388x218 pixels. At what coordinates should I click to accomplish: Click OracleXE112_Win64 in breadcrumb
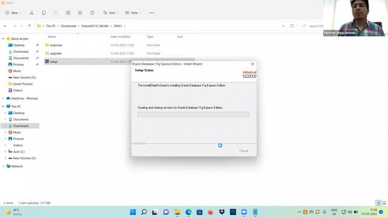(95, 26)
